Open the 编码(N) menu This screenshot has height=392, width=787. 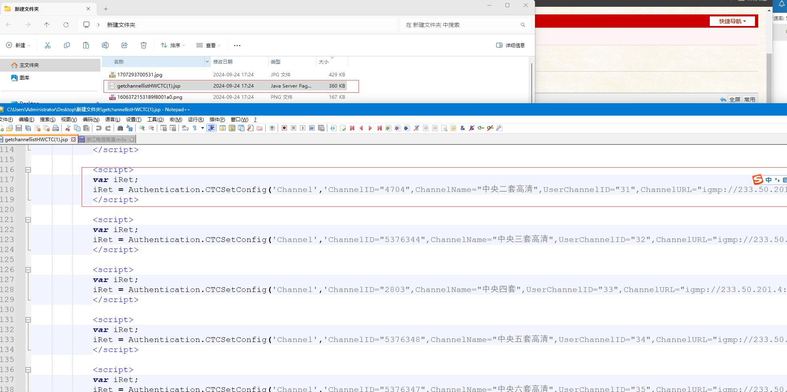[x=91, y=120]
